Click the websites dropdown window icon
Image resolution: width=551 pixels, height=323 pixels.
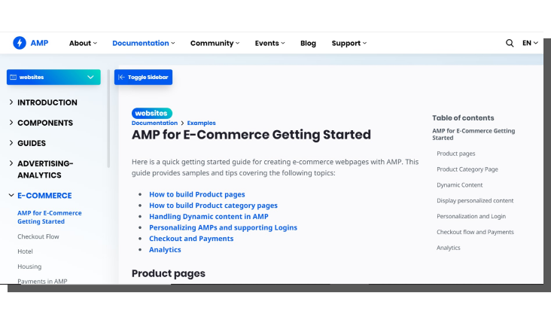tap(14, 78)
